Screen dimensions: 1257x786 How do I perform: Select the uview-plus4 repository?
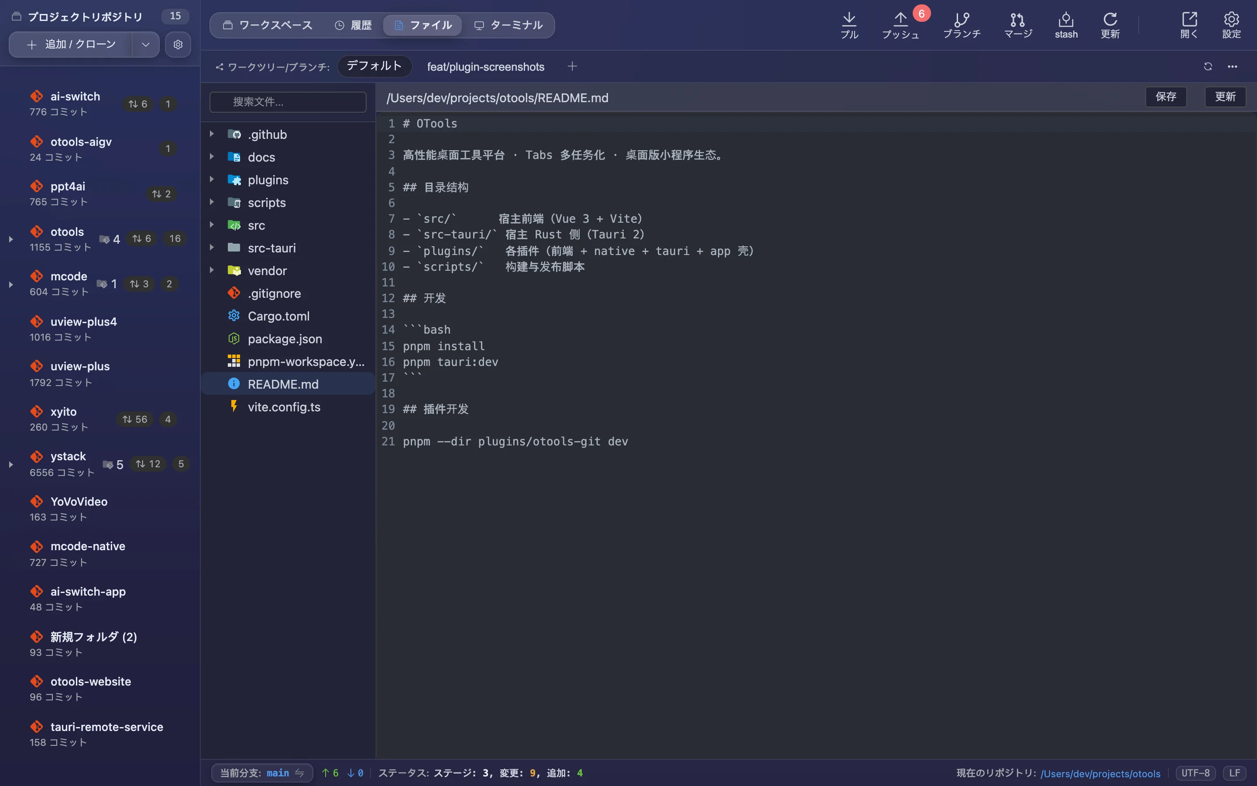coord(100,329)
